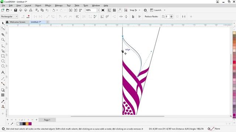Undo the last action
Screen dimensions: 236x132
53,10
